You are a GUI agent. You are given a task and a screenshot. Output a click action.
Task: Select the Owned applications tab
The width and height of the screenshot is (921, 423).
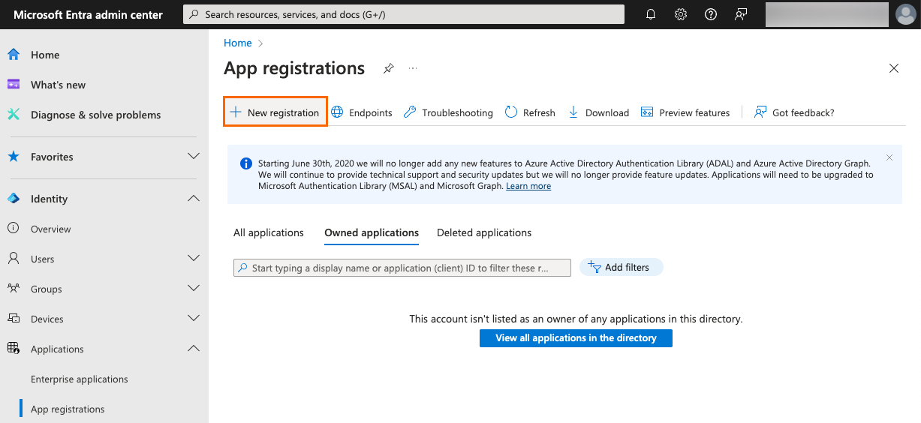pos(372,233)
